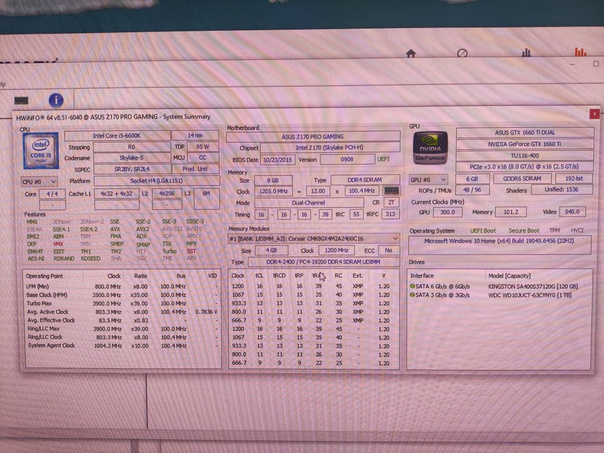The width and height of the screenshot is (604, 453).
Task: Select the Dual-Channel mode value
Action: pyautogui.click(x=309, y=203)
